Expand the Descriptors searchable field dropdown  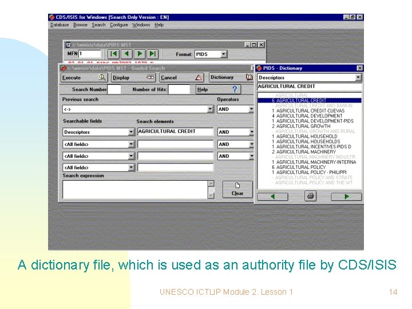pyautogui.click(x=132, y=132)
